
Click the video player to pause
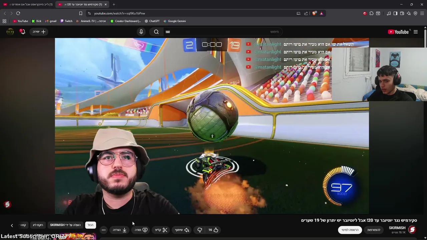[x=212, y=126]
